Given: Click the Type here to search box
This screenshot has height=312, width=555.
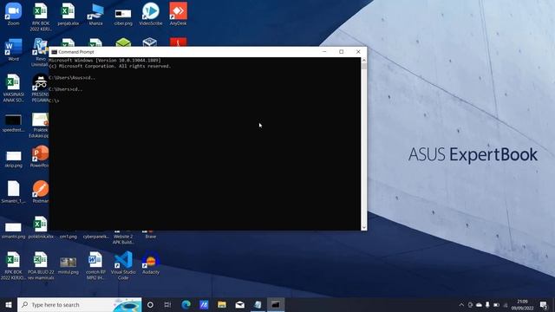Looking at the screenshot, I should pyautogui.click(x=80, y=304).
